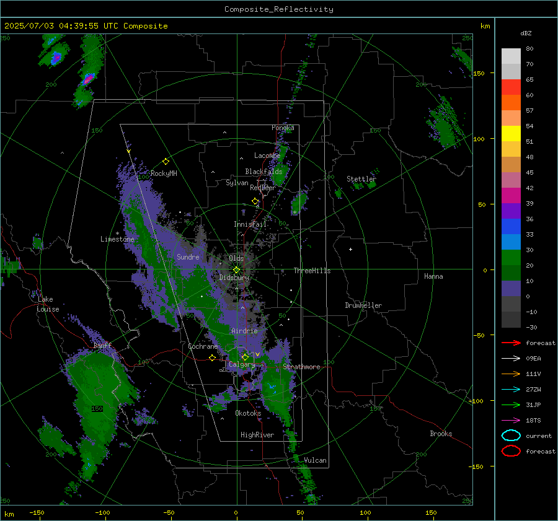Click the RockyMH station label

(164, 173)
